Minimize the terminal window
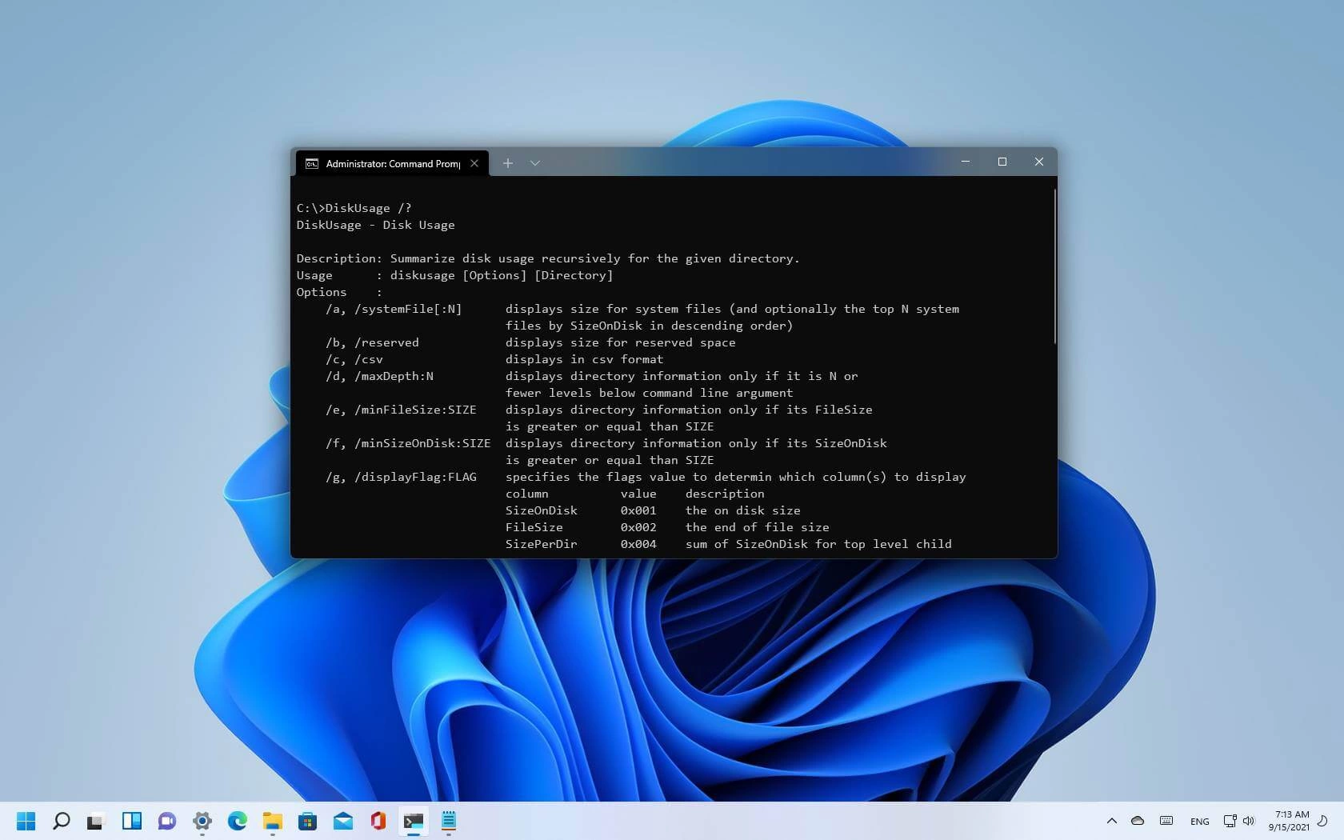 coord(966,162)
